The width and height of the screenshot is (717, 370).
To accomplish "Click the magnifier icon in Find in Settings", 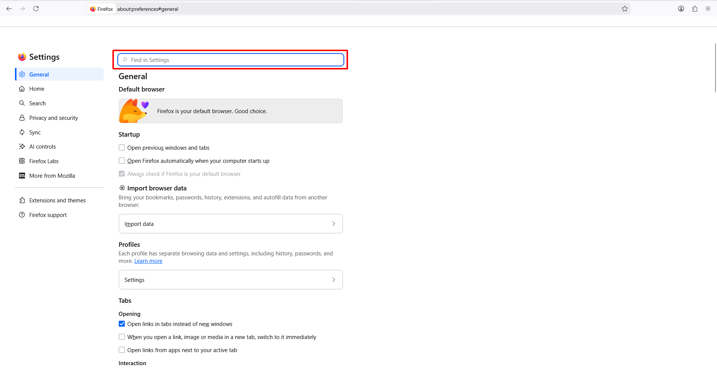I will (x=125, y=60).
